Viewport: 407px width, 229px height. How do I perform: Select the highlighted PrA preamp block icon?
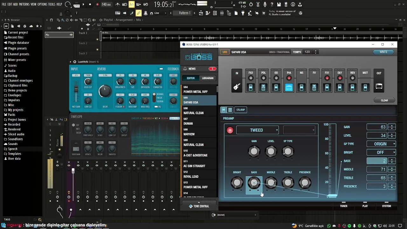[x=289, y=87]
